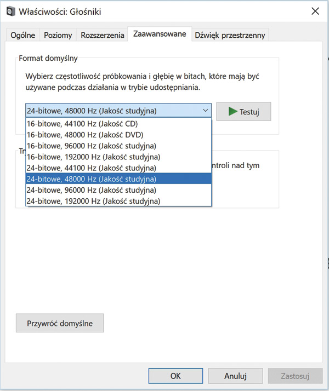This screenshot has width=329, height=391.
Task: Open the Dźwięk przestrzenny tab
Action: tap(230, 35)
